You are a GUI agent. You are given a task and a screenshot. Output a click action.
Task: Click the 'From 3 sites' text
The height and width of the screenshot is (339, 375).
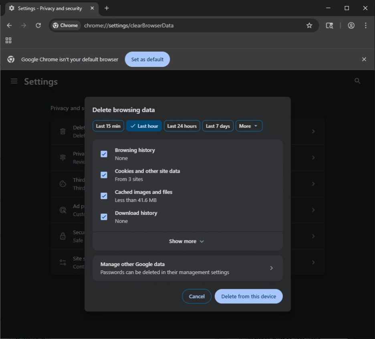pos(129,179)
